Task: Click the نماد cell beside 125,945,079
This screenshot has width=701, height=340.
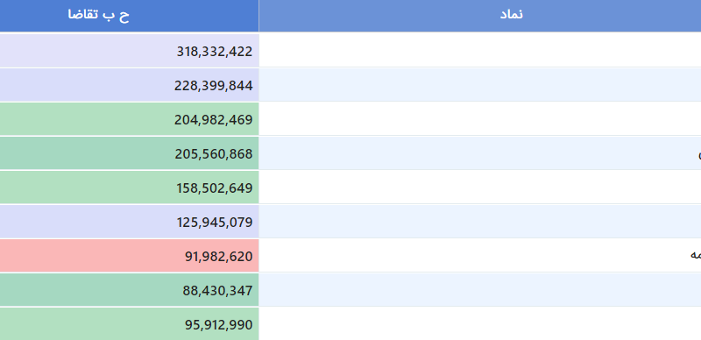Action: click(x=479, y=222)
